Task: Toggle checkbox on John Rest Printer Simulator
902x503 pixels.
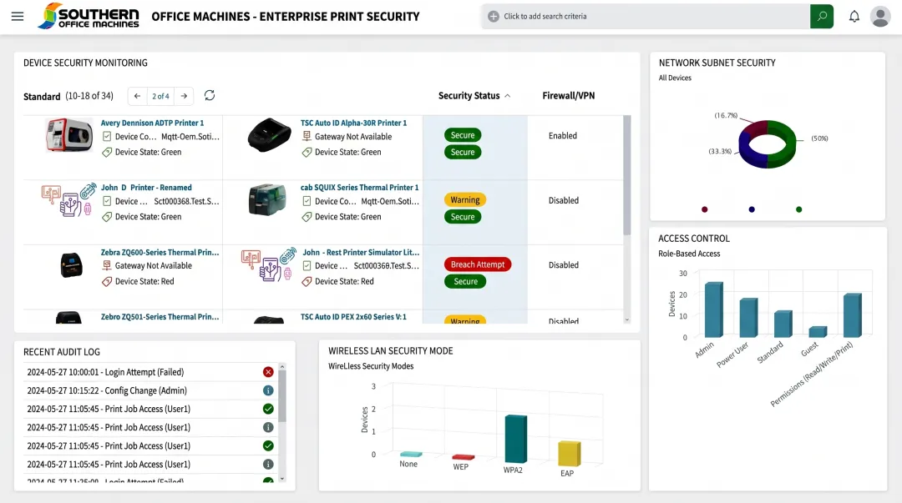Action: [x=307, y=265]
